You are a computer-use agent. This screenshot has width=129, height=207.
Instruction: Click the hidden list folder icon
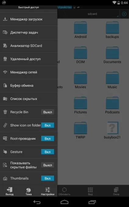point(5,99)
